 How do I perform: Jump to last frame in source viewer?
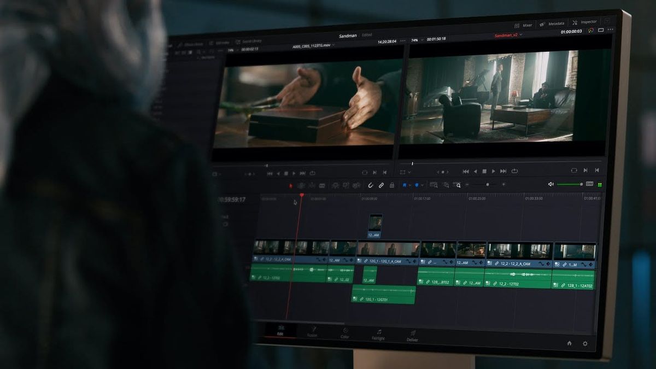(x=302, y=173)
